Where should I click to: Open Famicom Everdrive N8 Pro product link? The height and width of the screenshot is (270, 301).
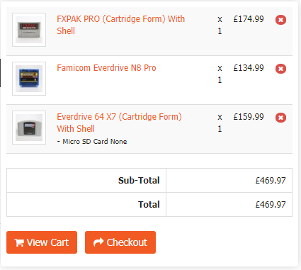pyautogui.click(x=106, y=68)
